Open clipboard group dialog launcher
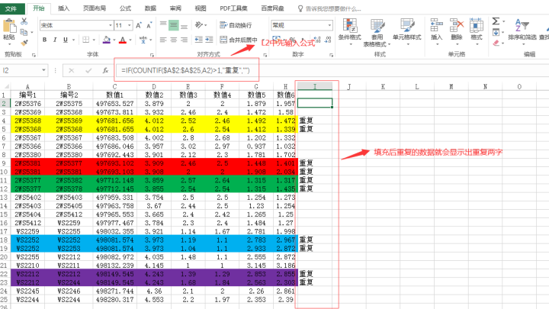549x309 pixels. [34, 55]
